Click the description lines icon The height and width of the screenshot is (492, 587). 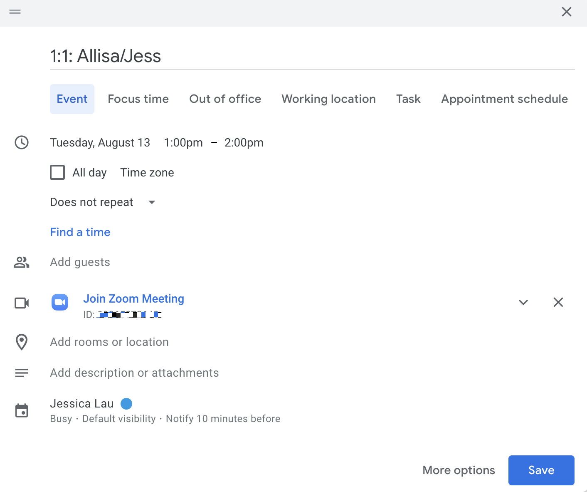(x=22, y=373)
